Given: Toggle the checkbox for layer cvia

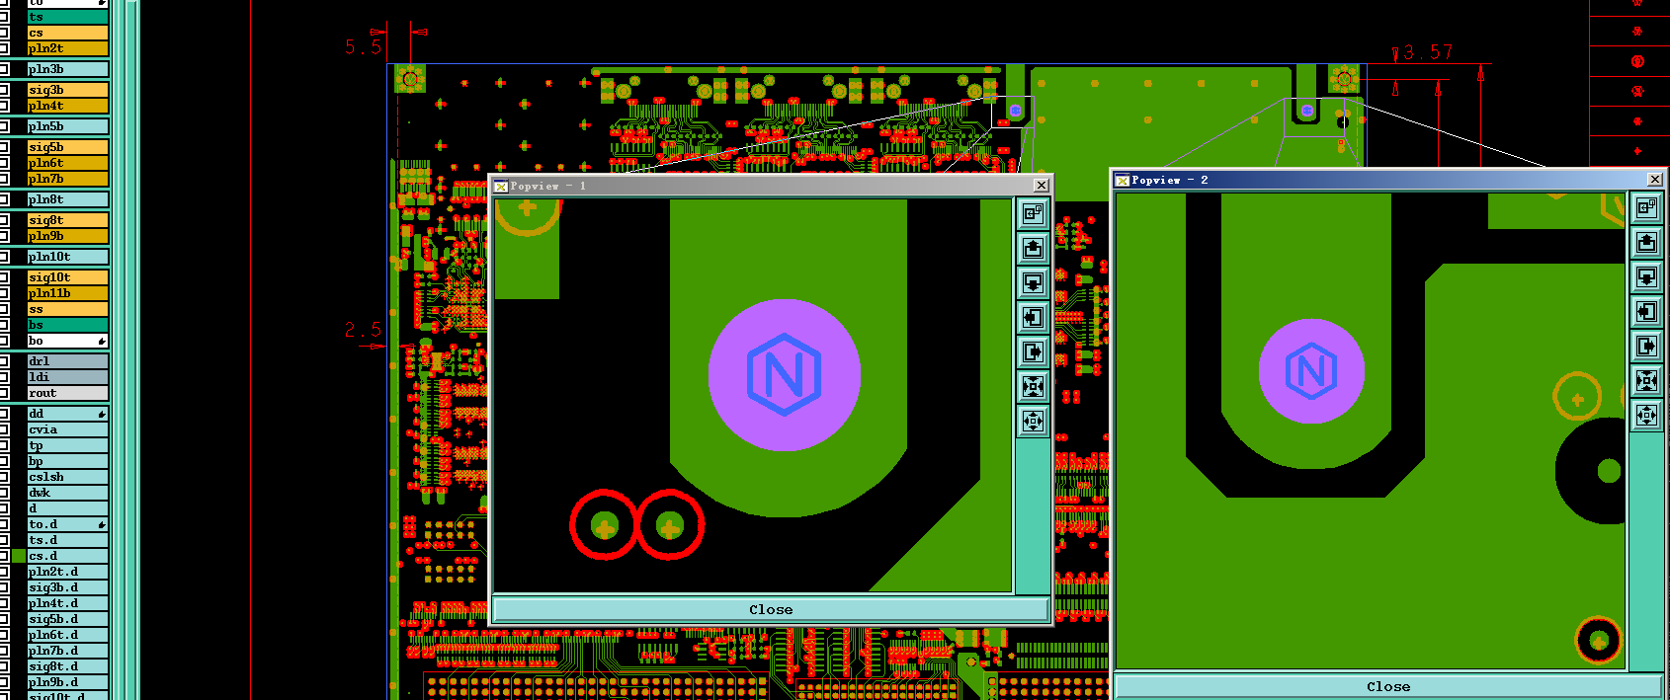Looking at the screenshot, I should pos(4,429).
